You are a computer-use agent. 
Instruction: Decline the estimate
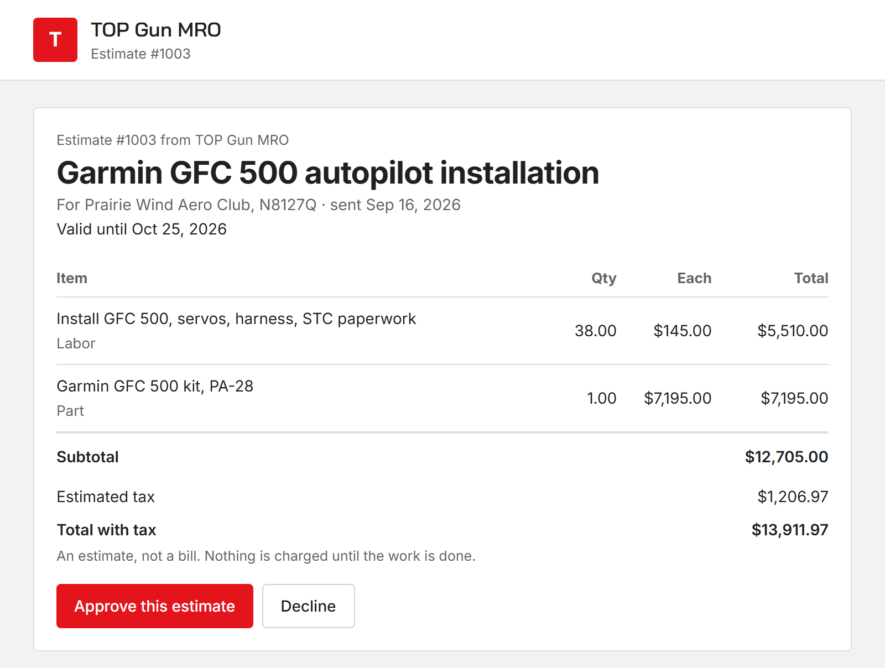tap(309, 606)
